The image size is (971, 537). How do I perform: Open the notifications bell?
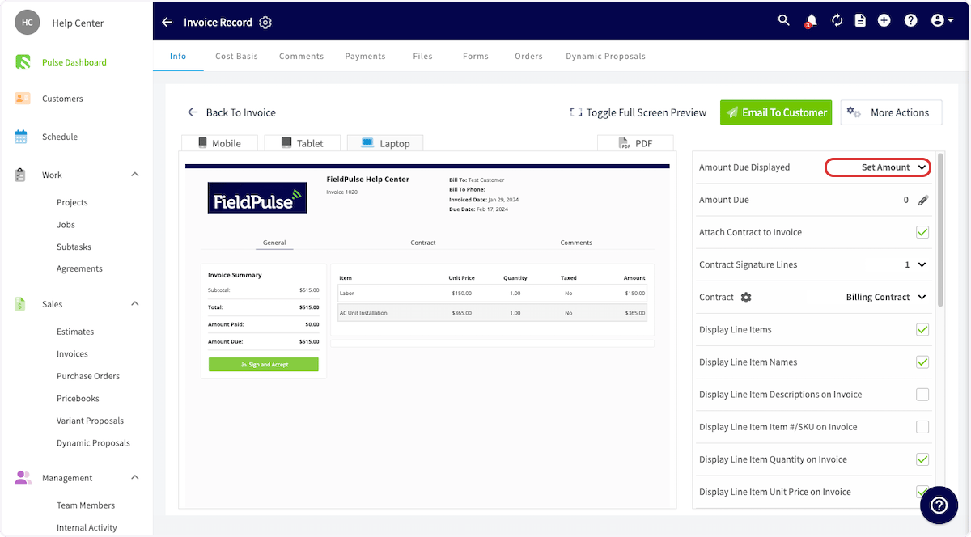click(x=810, y=21)
